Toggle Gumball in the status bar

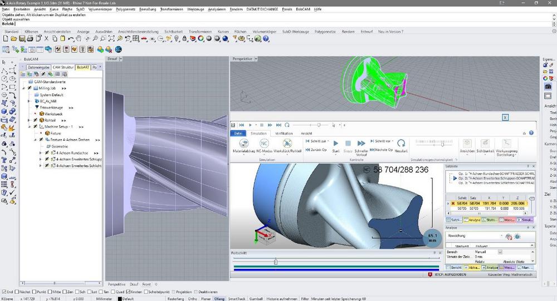[253, 298]
